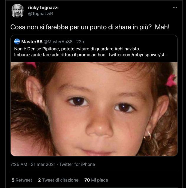Click the Twitter for iPhone source label
Screen dimensions: 186x188
pyautogui.click(x=77, y=164)
